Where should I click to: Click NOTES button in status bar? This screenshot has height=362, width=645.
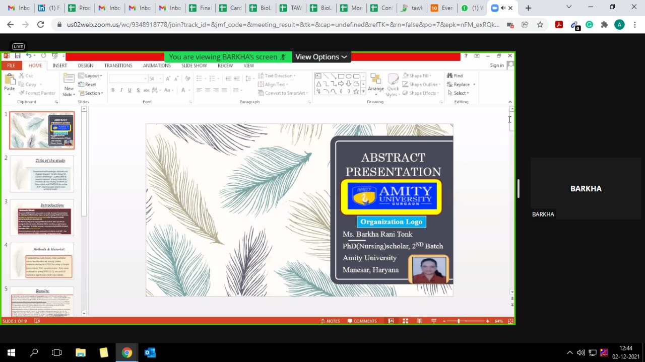[x=330, y=321]
